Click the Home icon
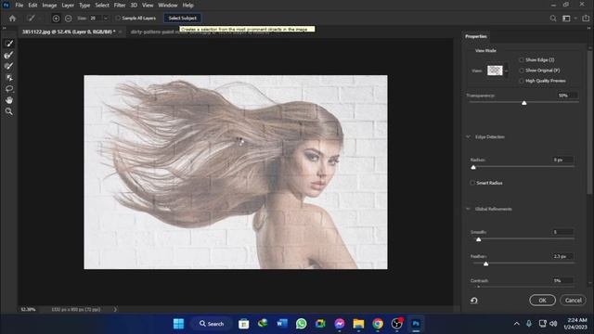 [12, 19]
